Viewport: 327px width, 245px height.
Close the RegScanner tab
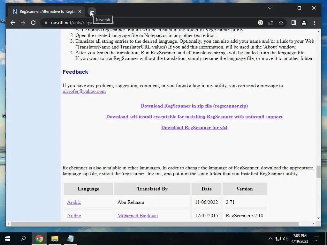(80, 11)
